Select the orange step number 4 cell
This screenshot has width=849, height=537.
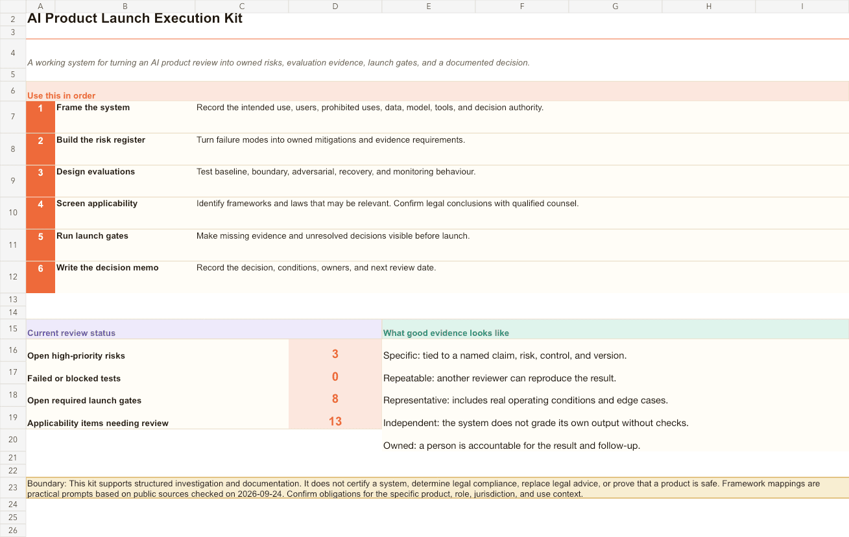pyautogui.click(x=41, y=213)
